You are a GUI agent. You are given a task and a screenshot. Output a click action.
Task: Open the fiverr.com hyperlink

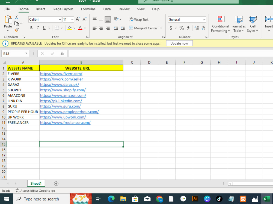[61, 74]
